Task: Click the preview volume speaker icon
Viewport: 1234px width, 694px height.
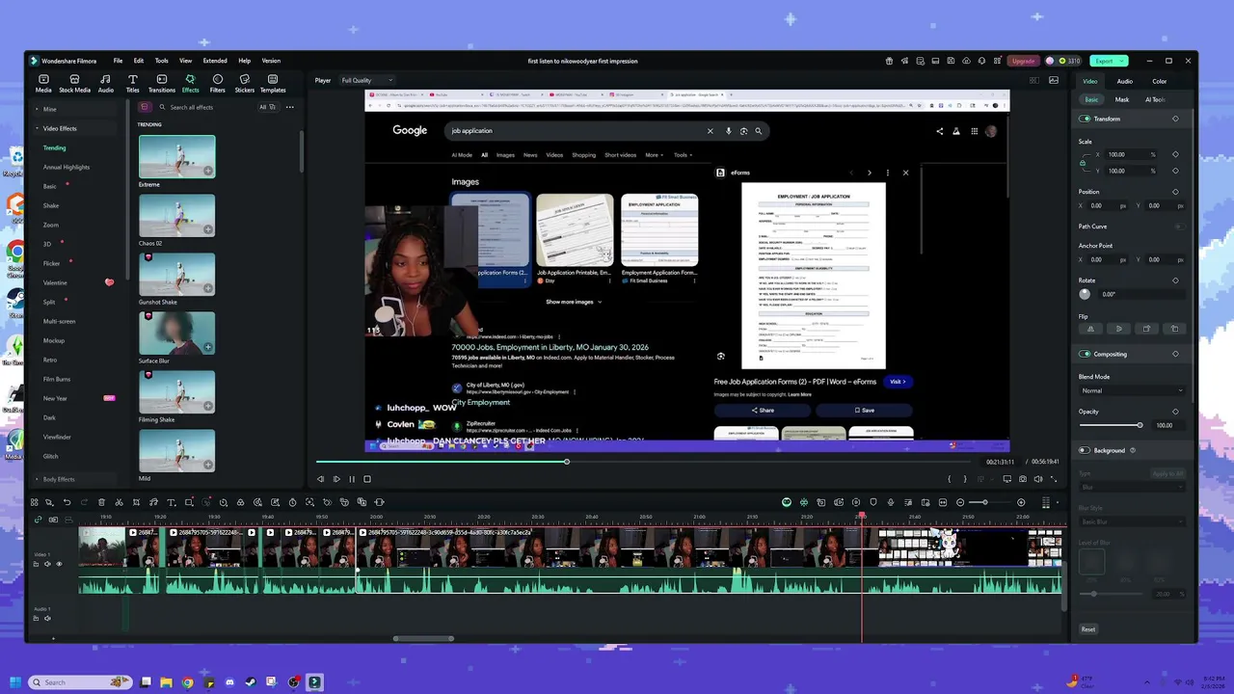Action: point(1038,479)
